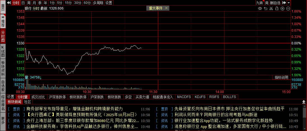Select the 60分 period

point(87,3)
